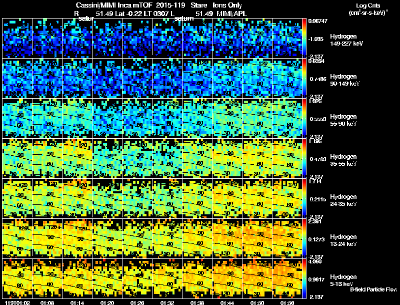Click the 0.7486 colorbar midpoint value
This screenshot has width=400, height=305.
pyautogui.click(x=318, y=79)
